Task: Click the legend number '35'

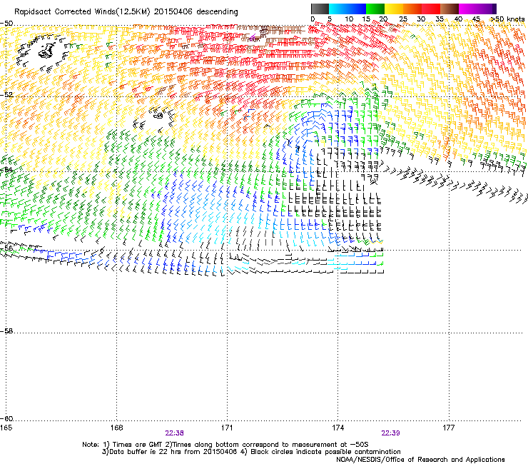Action: tap(440, 19)
